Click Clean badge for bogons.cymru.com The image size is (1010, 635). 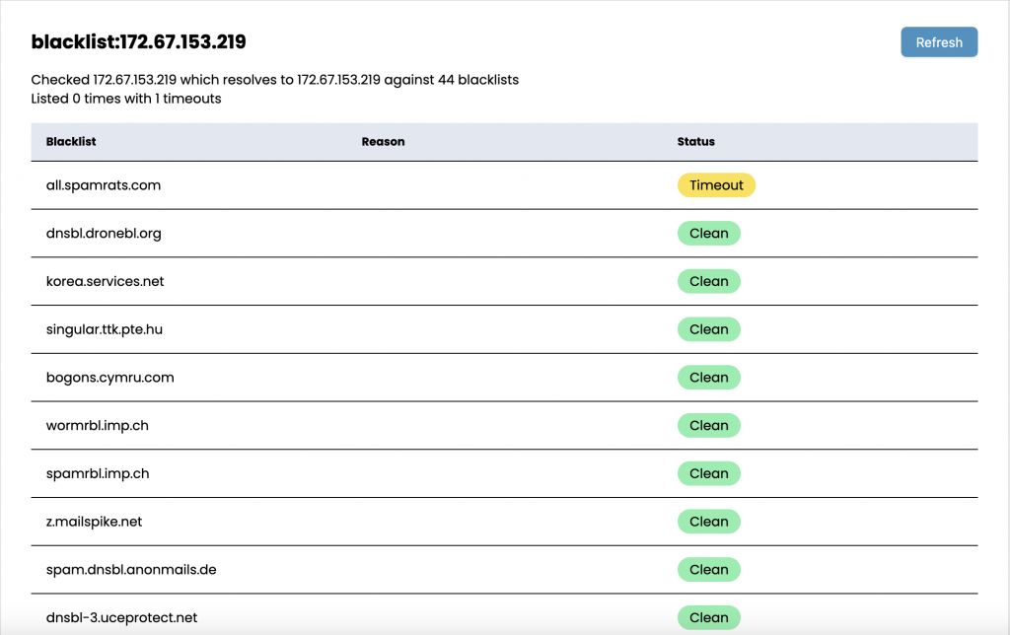[x=708, y=378]
